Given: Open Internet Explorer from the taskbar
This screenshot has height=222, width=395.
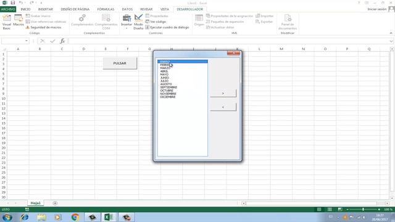Looking at the screenshot, I should pos(25,217).
